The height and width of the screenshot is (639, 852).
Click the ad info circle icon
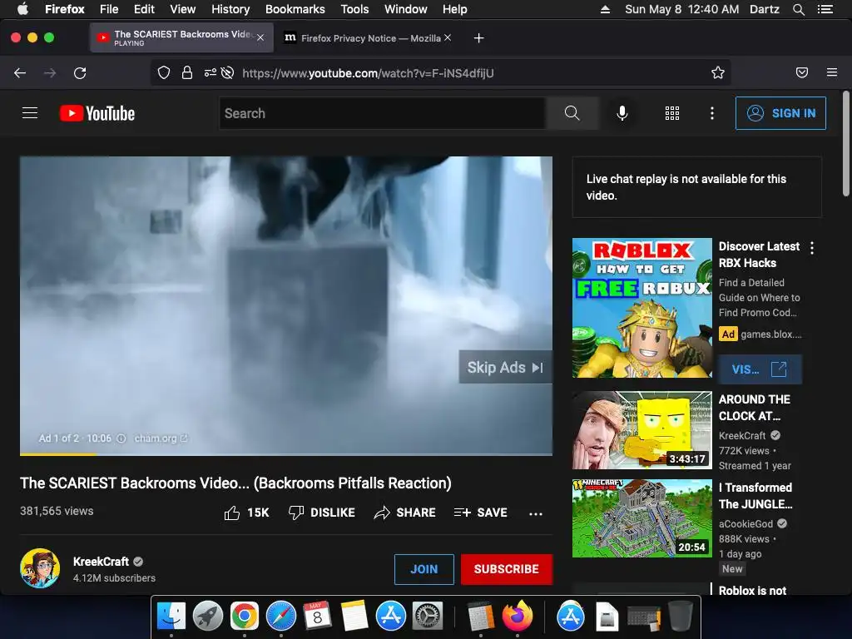(121, 438)
